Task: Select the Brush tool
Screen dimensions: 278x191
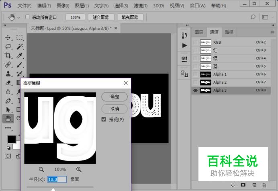Action: click(20, 65)
